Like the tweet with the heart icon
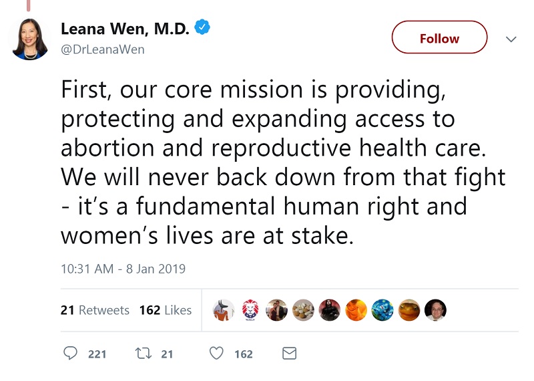The height and width of the screenshot is (381, 534). [x=216, y=354]
